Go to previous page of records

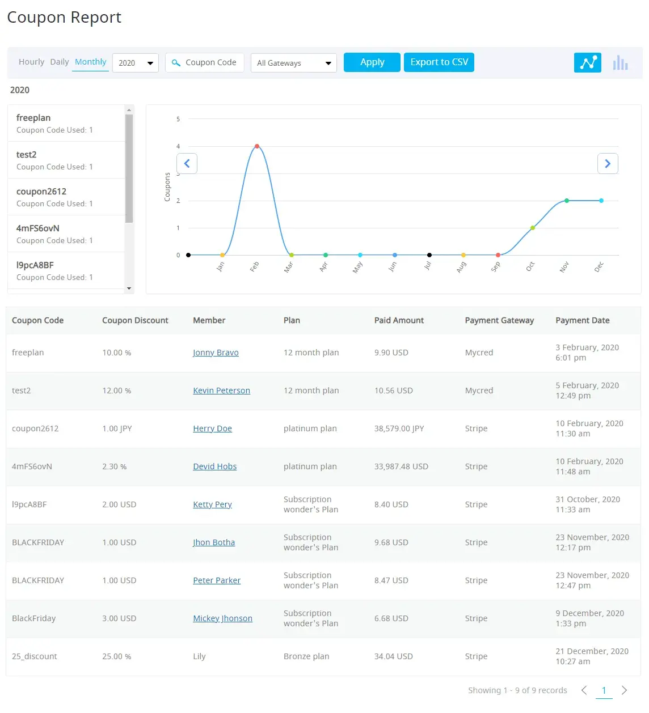pos(584,690)
